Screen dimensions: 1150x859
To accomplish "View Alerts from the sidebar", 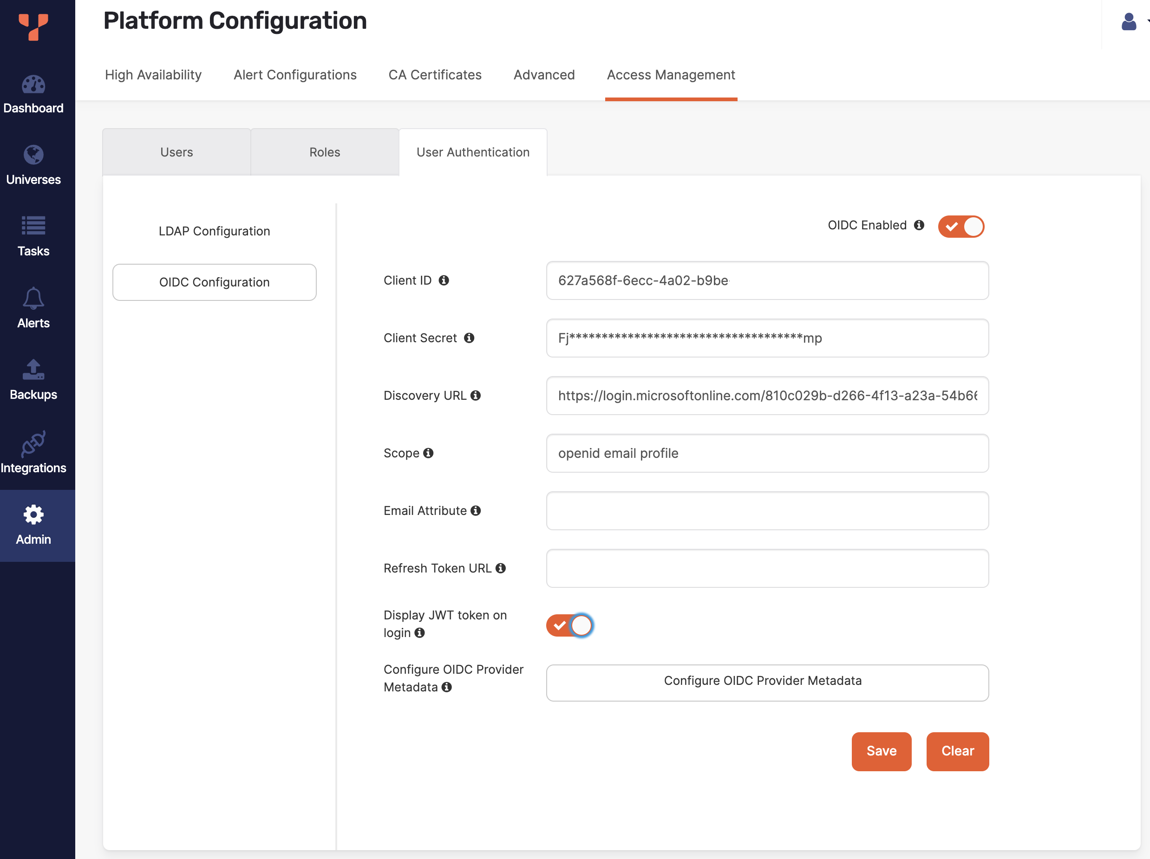I will pyautogui.click(x=33, y=309).
